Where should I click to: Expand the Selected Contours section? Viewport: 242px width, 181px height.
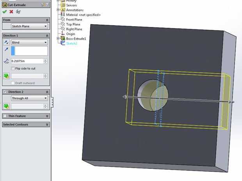47,125
